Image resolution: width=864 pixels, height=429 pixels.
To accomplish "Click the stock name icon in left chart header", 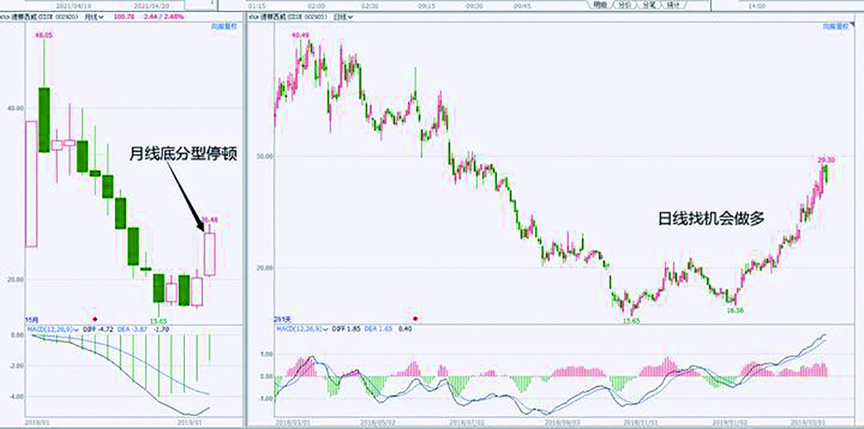I will [x=4, y=17].
